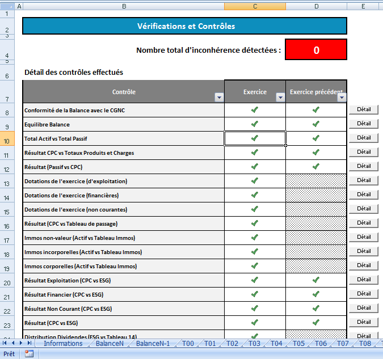Switch to the Informations sheet tab
Viewport: 383px width, 359px height.
click(x=63, y=343)
